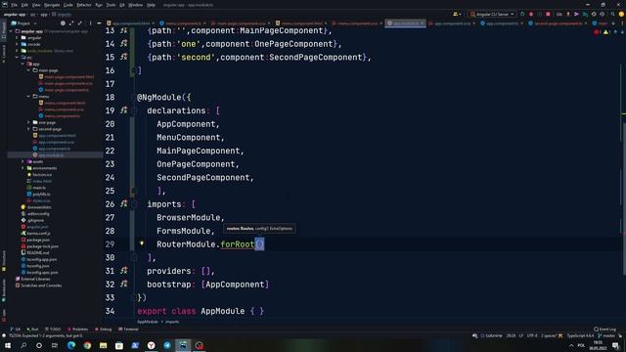The width and height of the screenshot is (626, 352).
Task: Open Telegram from the taskbar
Action: pos(167,345)
